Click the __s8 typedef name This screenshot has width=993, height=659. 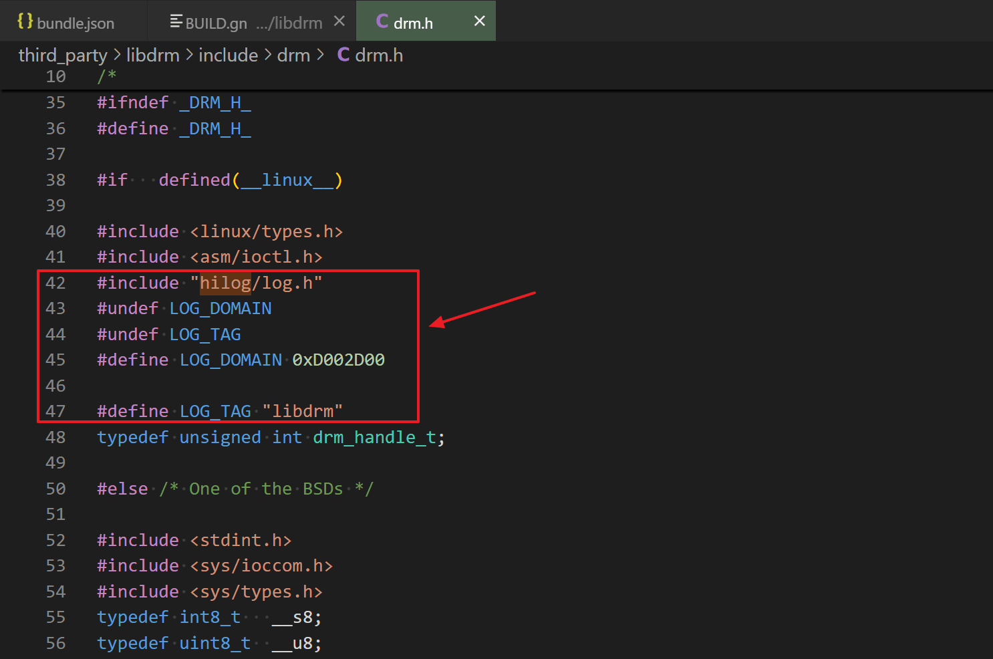tap(292, 618)
